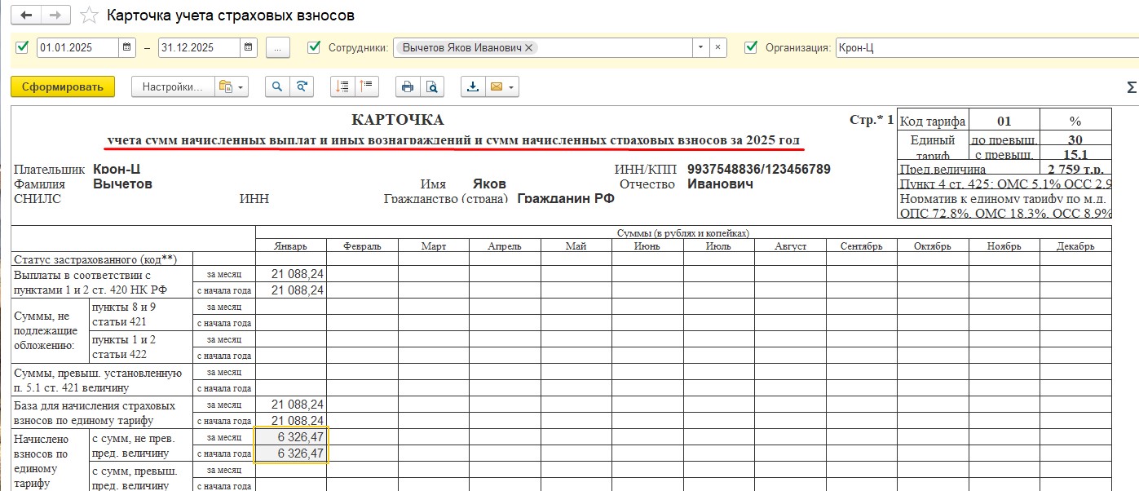Select the Сентябрь column header
Image resolution: width=1139 pixels, height=491 pixels.
click(861, 245)
